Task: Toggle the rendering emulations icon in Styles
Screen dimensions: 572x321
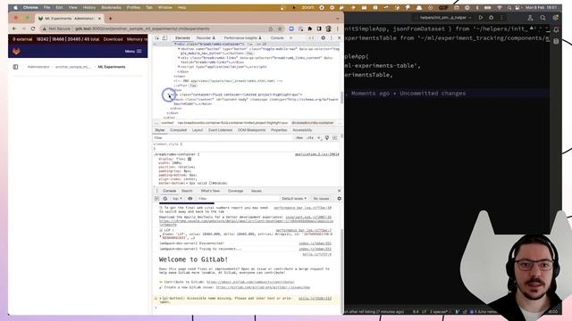Action: pyautogui.click(x=327, y=138)
